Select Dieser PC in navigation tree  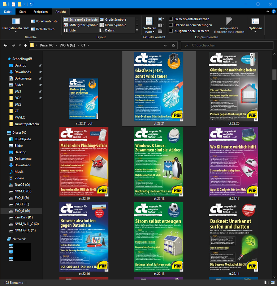click(x=19, y=133)
